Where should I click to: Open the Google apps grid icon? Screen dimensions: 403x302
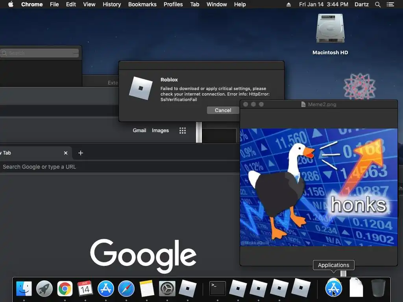[x=183, y=131]
